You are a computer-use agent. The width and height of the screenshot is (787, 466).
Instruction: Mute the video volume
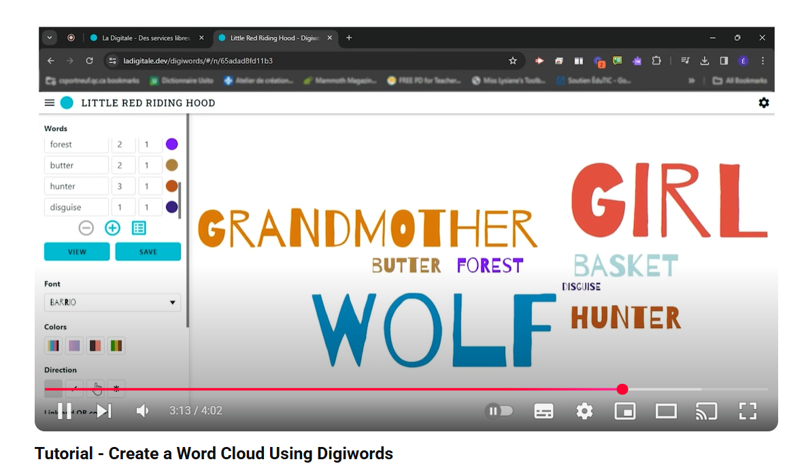pos(142,411)
